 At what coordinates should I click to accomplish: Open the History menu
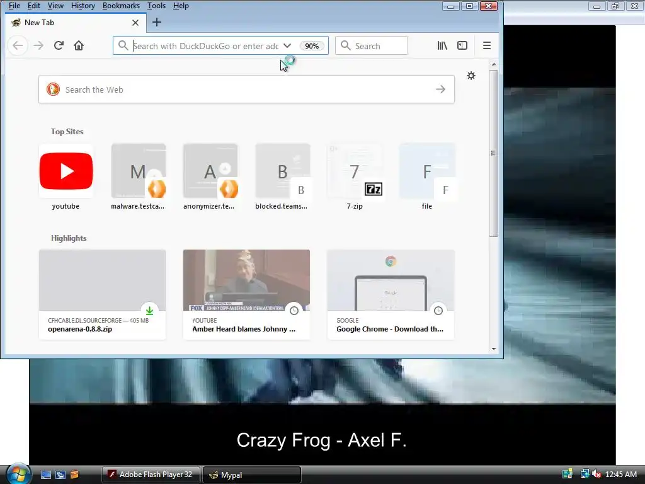point(83,6)
